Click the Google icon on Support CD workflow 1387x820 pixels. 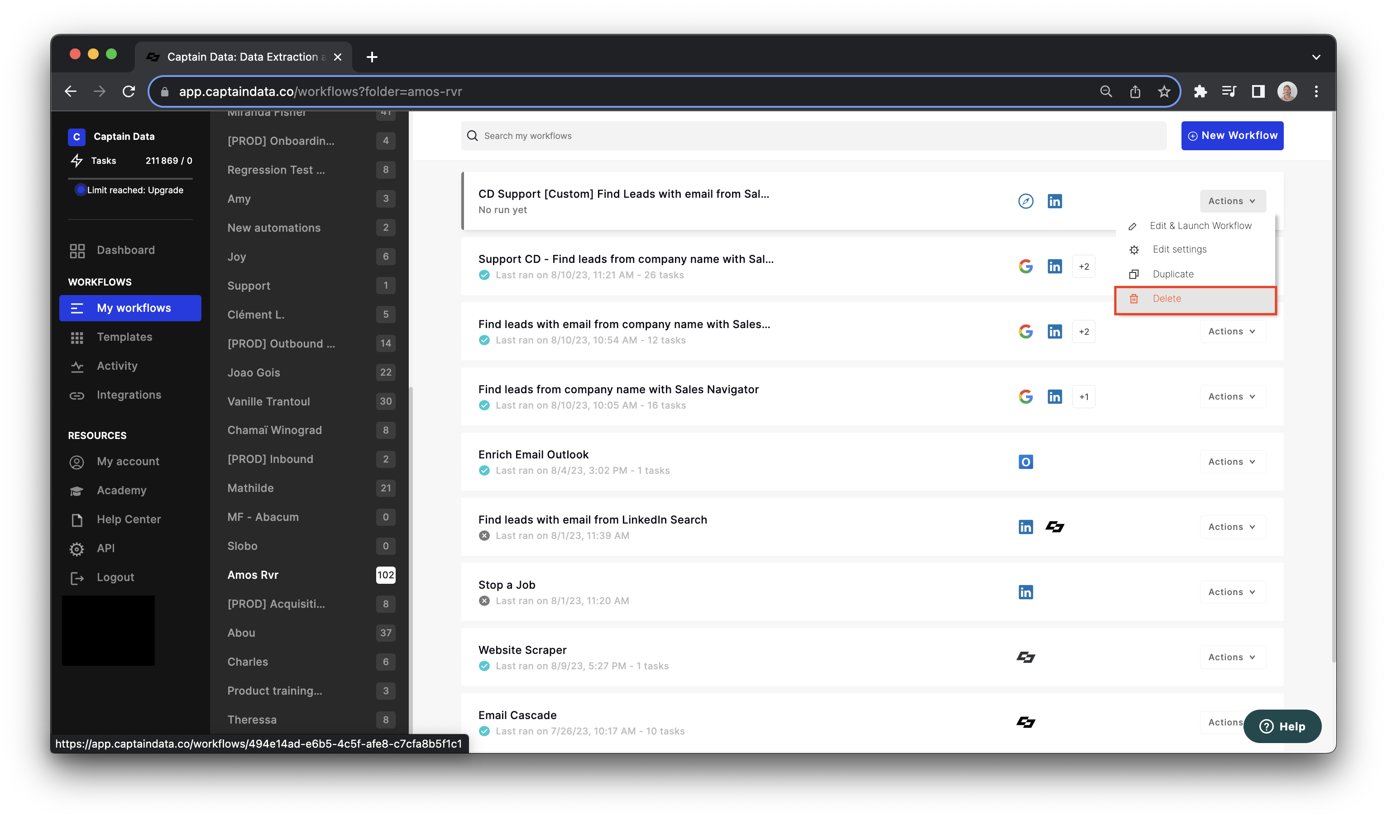pos(1026,267)
